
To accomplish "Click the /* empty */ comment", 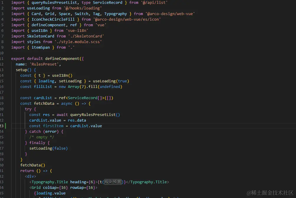I will click(42, 137).
